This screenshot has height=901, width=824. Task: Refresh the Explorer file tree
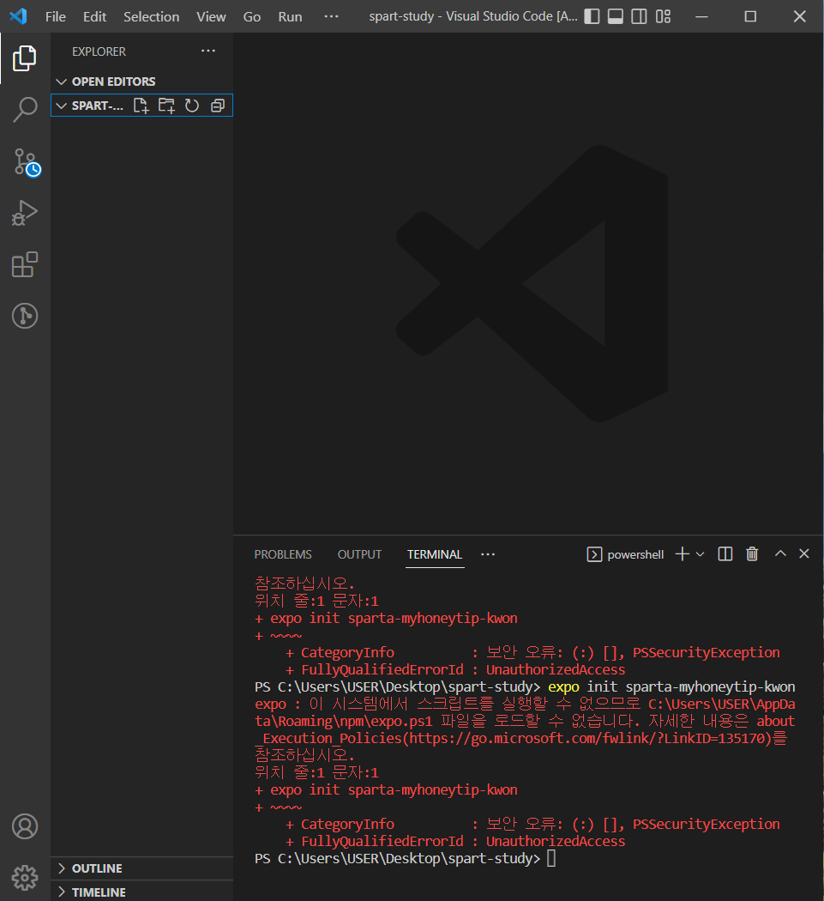click(192, 106)
